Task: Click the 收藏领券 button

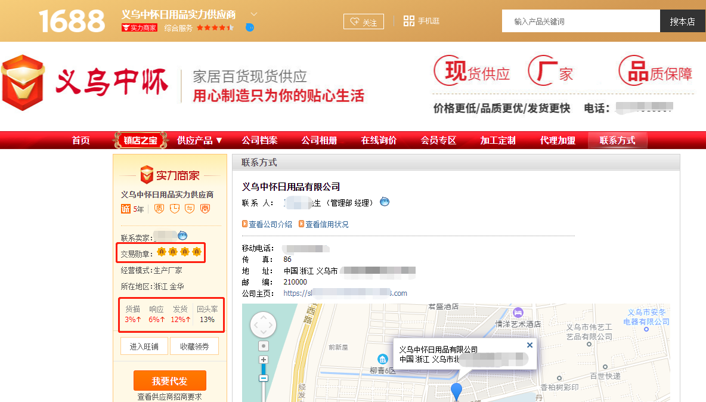Action: (x=194, y=346)
